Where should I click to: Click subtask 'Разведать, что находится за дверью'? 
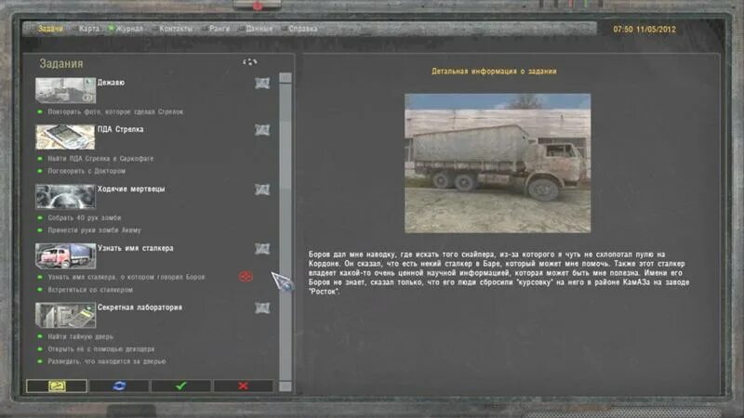pyautogui.click(x=107, y=361)
